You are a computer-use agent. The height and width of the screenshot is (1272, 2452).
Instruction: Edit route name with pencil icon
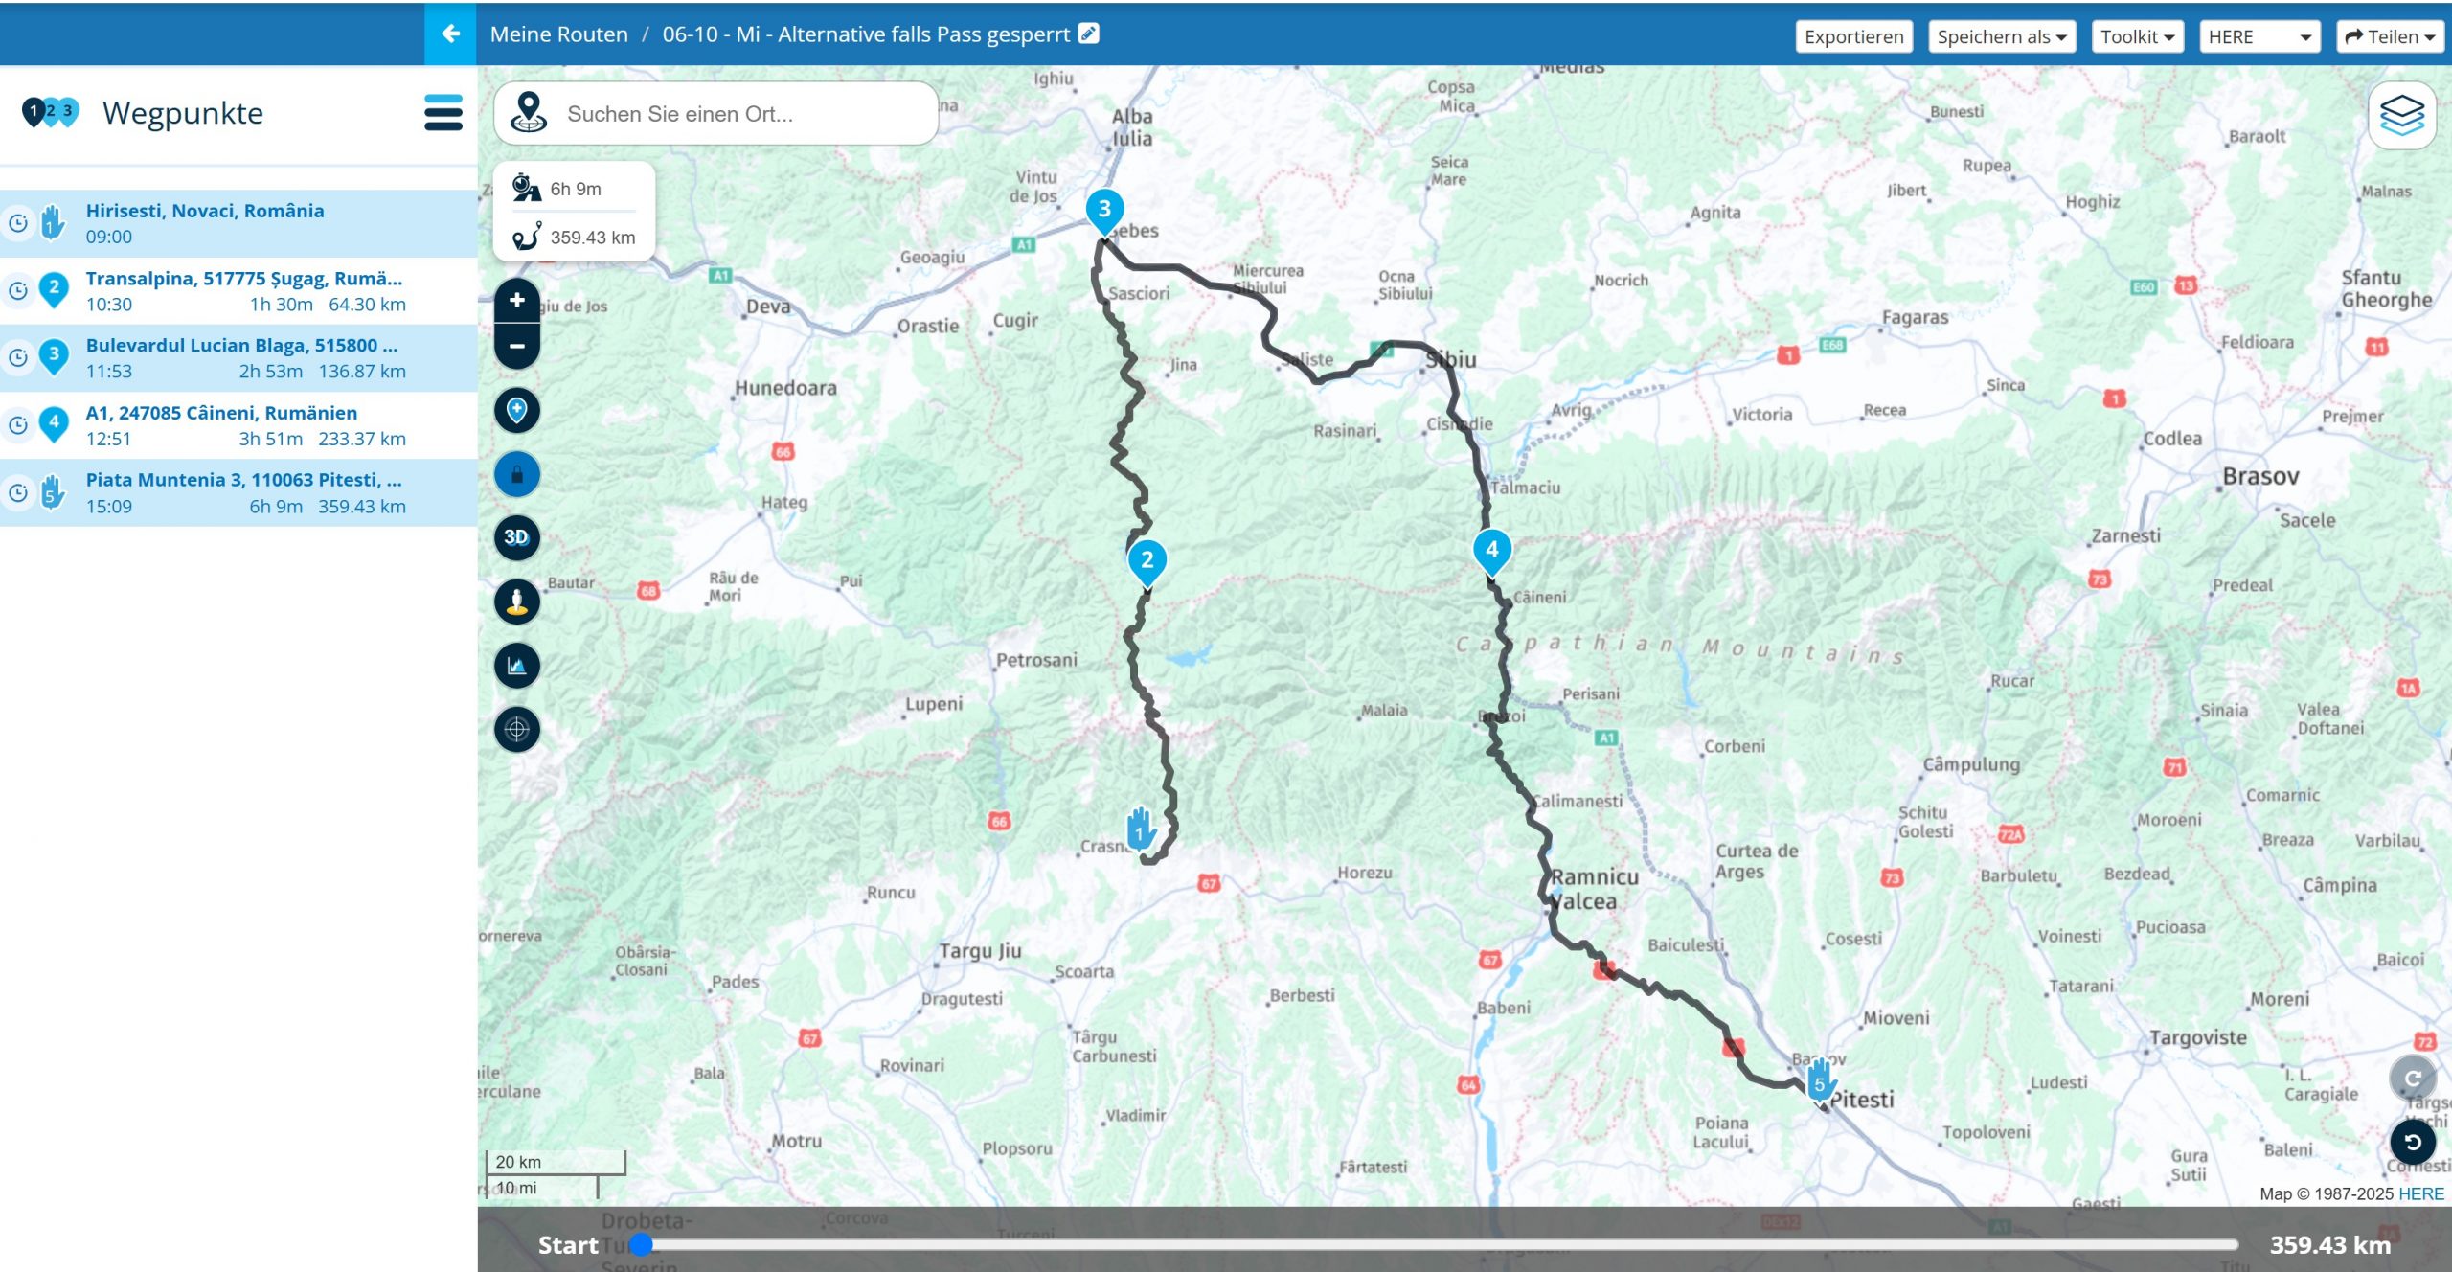tap(1089, 34)
